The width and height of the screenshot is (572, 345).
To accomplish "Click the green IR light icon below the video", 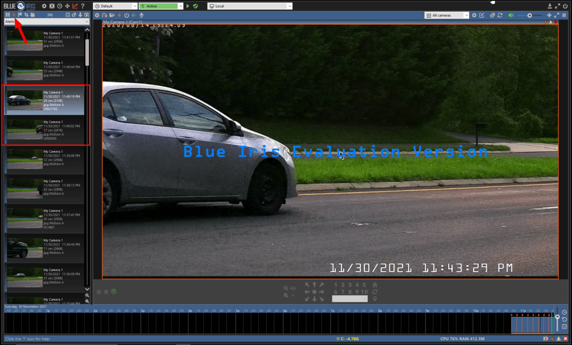I will (x=113, y=291).
